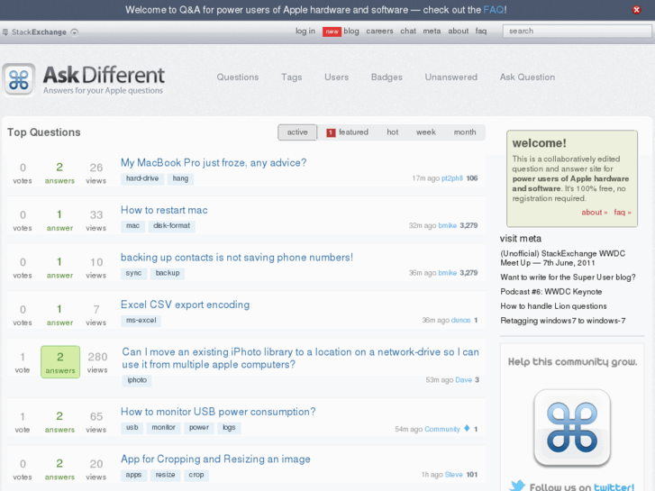Click the red 'new' blog badge
Screen dimensions: 655x491
point(332,32)
